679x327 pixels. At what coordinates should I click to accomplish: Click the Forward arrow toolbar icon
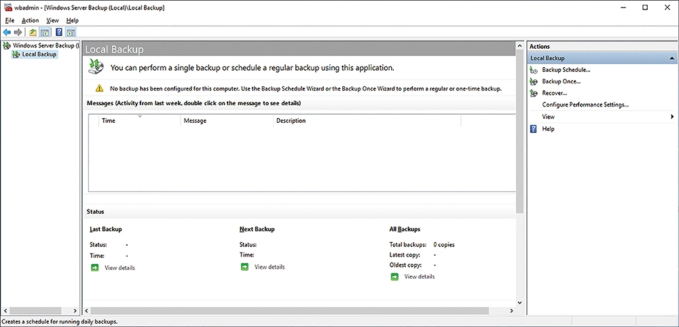click(18, 33)
